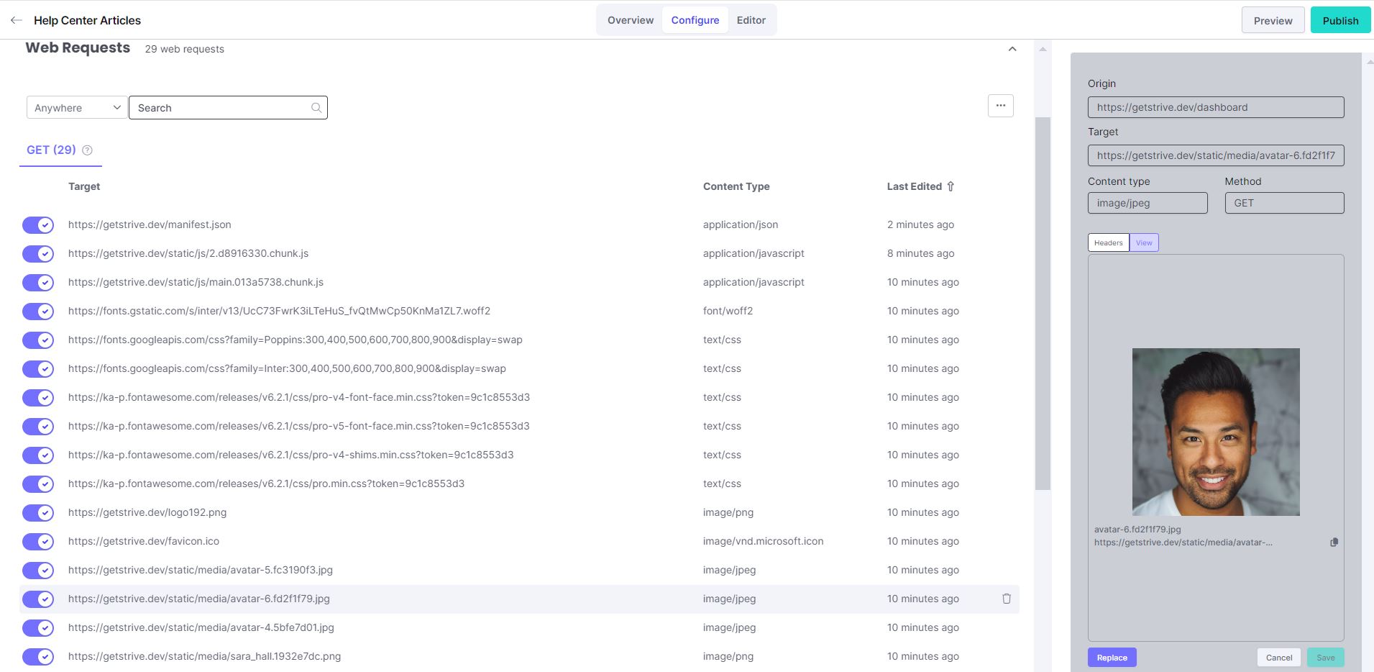Disable the logo192.png request

[x=38, y=513]
